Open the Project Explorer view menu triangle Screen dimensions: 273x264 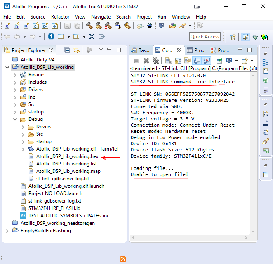tap(101, 49)
